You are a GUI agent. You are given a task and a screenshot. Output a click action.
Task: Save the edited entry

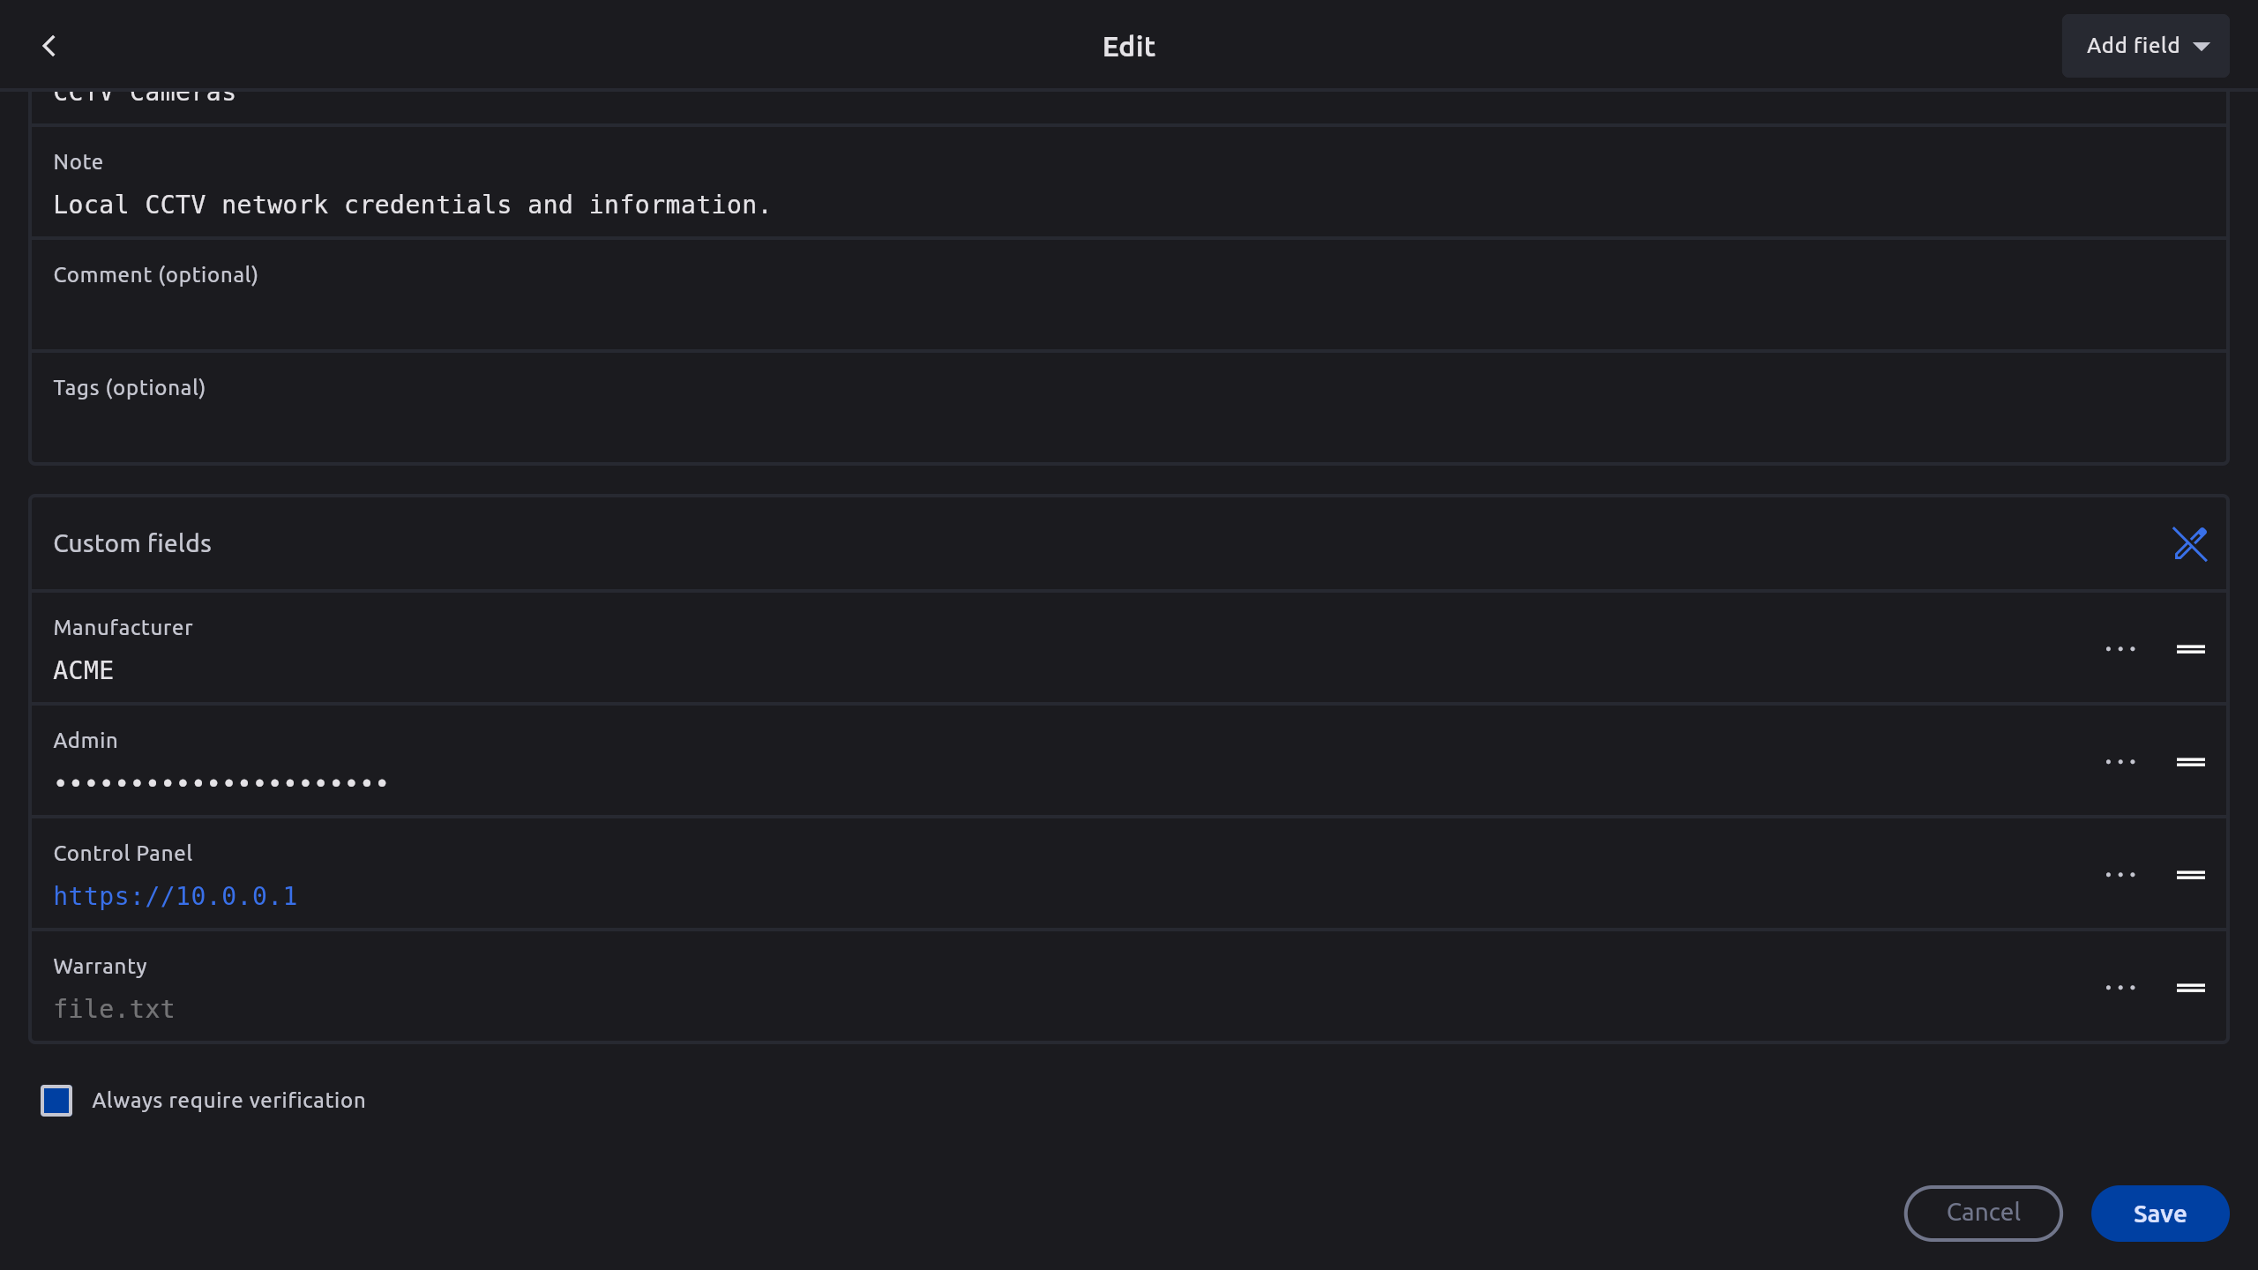[2159, 1214]
